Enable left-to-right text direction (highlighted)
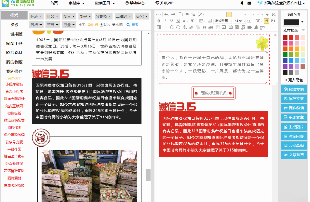 (x=266, y=21)
